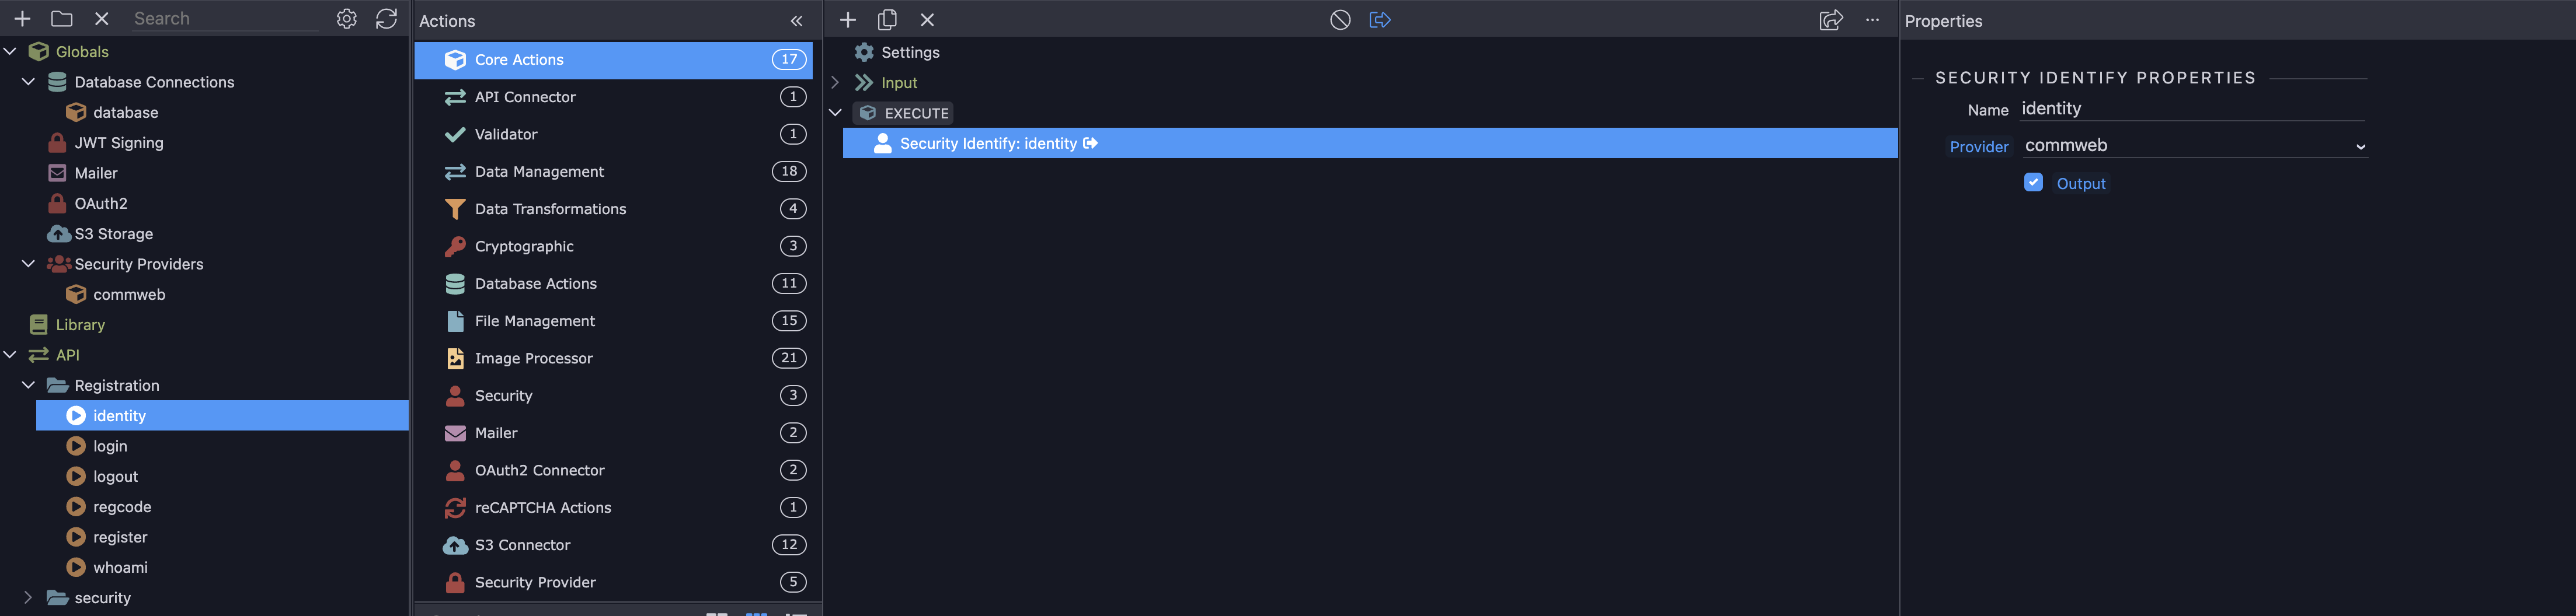
Task: Collapse the Security Providers node
Action: pyautogui.click(x=28, y=264)
